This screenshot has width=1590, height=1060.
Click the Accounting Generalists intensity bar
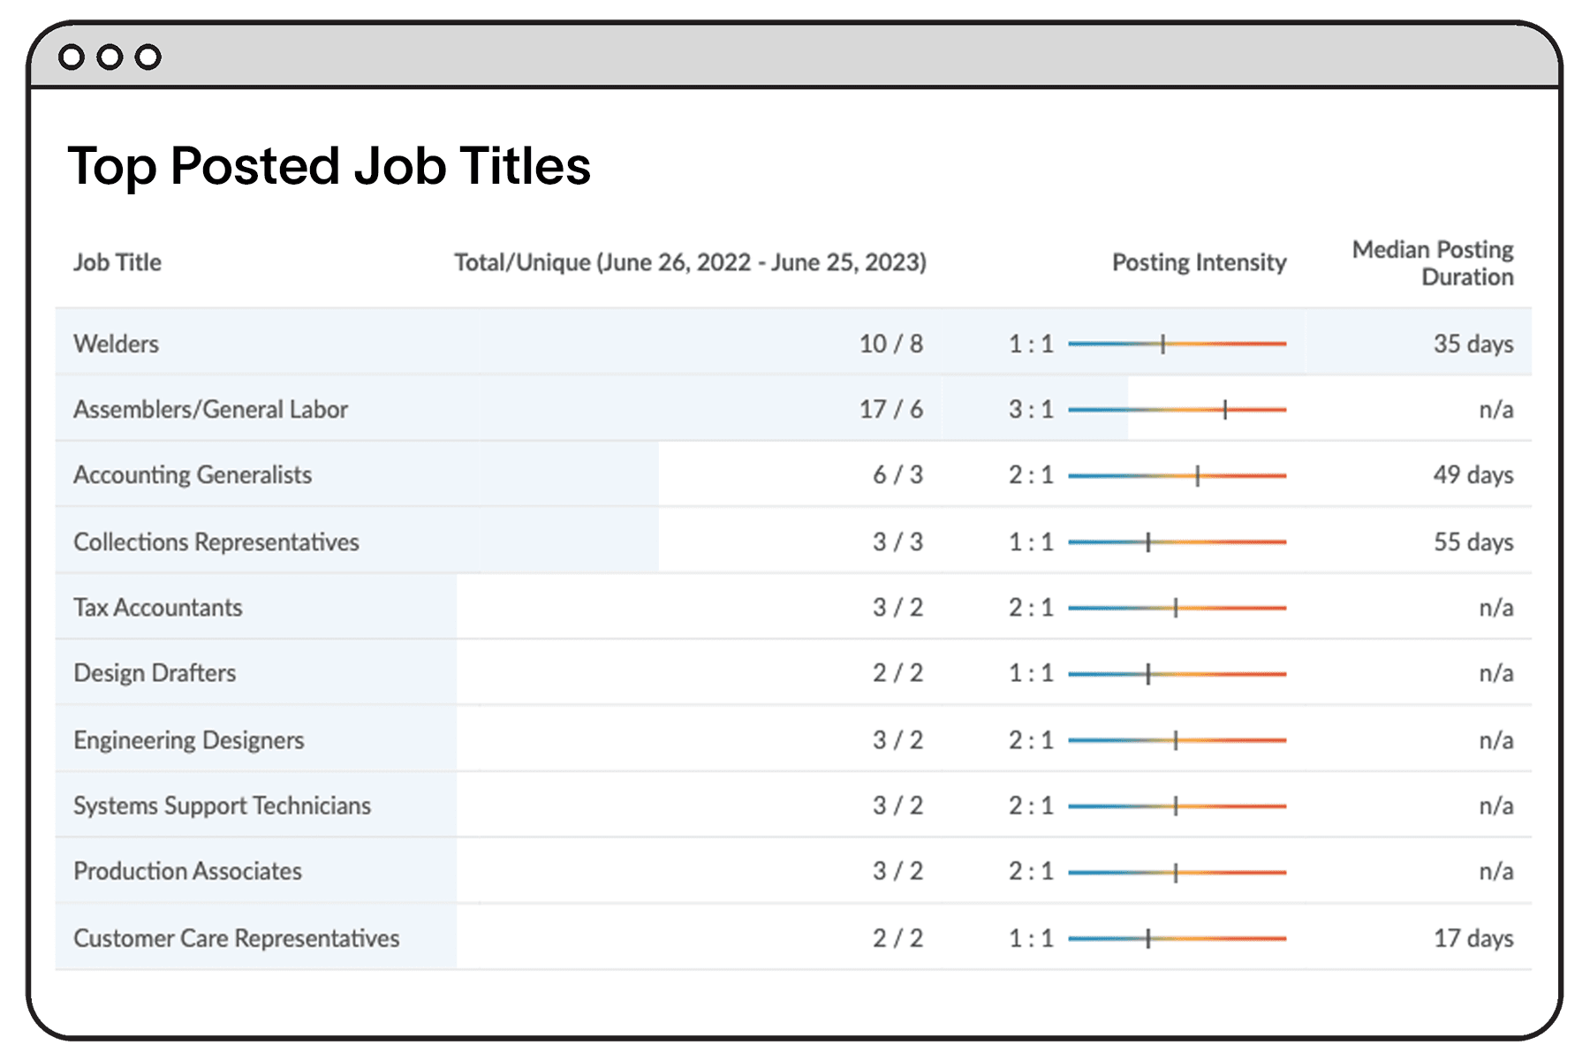click(x=1177, y=475)
